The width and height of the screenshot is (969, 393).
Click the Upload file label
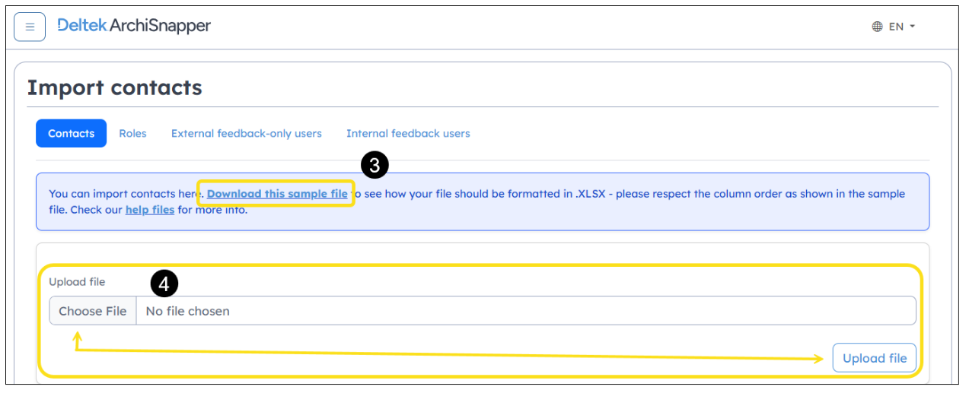click(x=77, y=282)
